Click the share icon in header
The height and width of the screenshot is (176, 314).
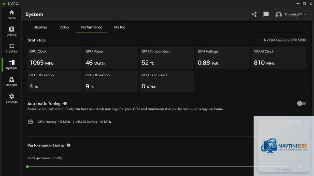(x=254, y=14)
